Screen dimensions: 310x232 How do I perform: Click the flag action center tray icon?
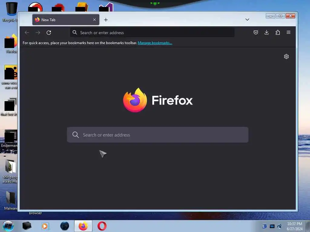pyautogui.click(x=265, y=226)
